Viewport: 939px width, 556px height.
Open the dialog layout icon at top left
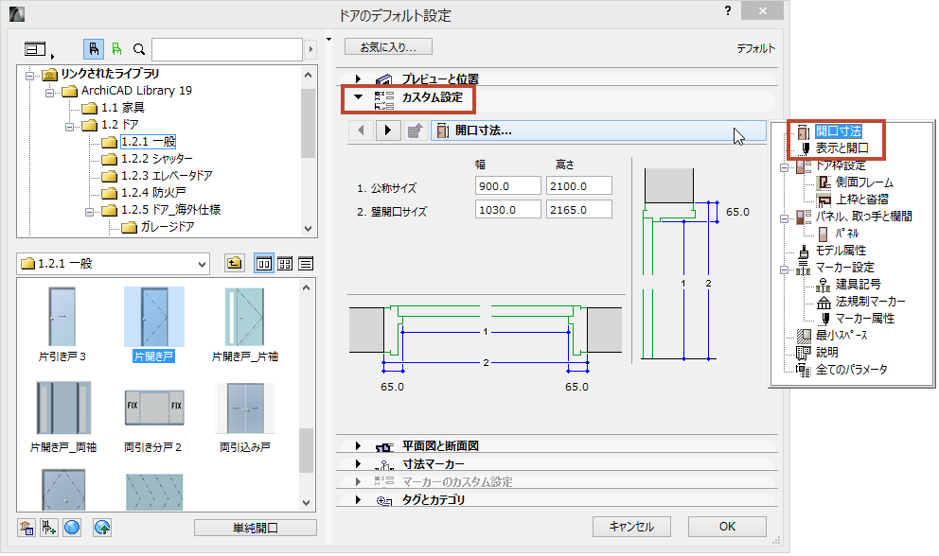coord(34,48)
